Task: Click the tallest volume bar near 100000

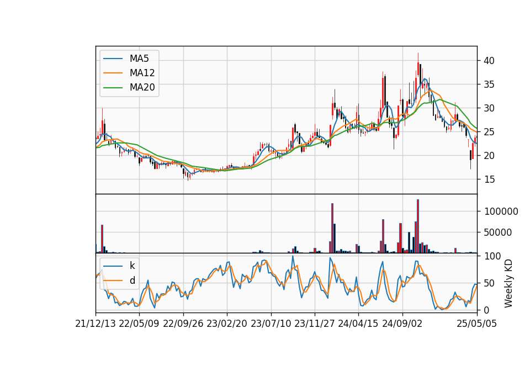Action: [418, 226]
